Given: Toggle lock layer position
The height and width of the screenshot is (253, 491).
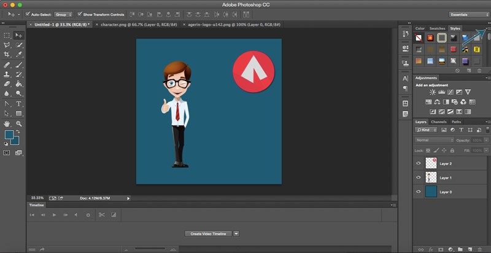Looking at the screenshot, I should point(444,150).
